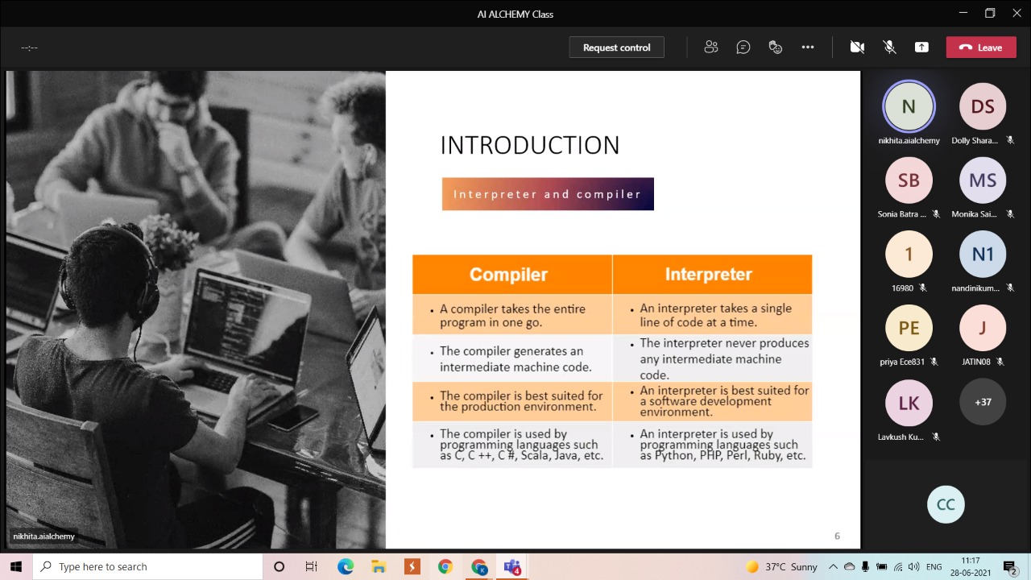This screenshot has width=1031, height=580.
Task: Open Windows Task View
Action: [x=312, y=567]
